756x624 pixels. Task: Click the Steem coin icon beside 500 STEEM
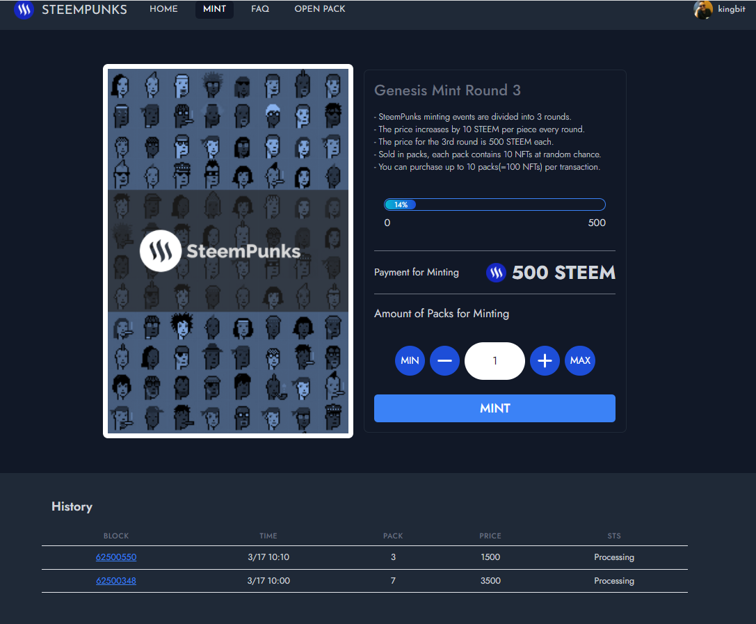point(496,273)
